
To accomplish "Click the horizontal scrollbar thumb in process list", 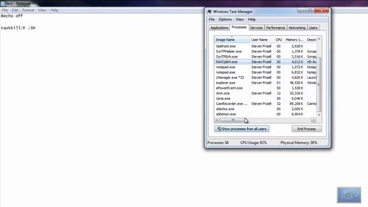I will click(x=233, y=120).
